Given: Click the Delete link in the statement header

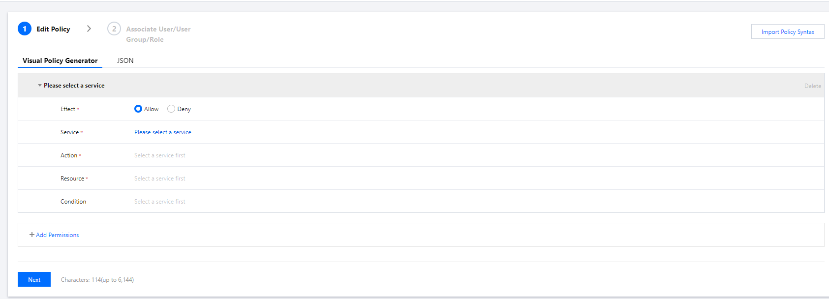Looking at the screenshot, I should pyautogui.click(x=813, y=86).
